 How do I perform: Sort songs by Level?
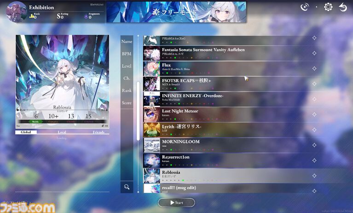(x=127, y=66)
